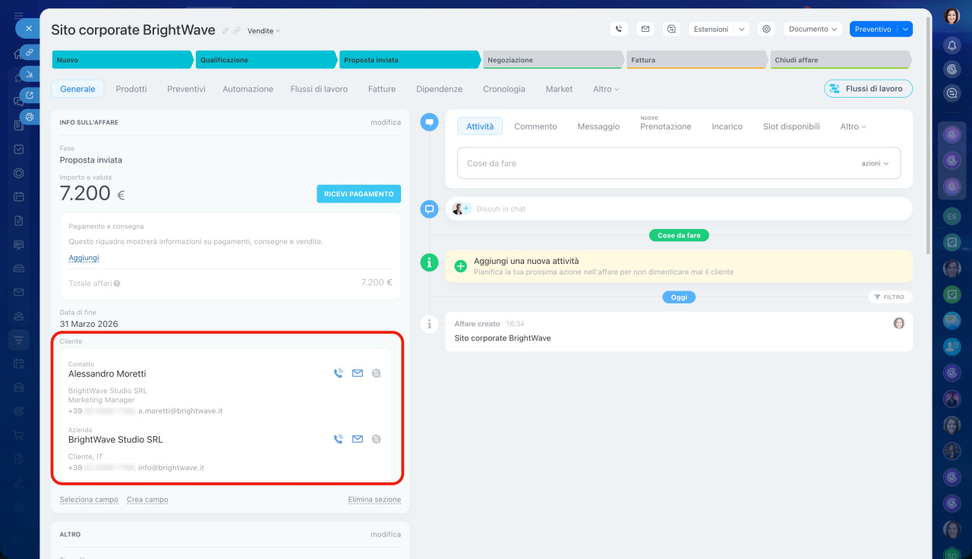
Task: Copy deal link using chain icon beside title
Action: [236, 31]
